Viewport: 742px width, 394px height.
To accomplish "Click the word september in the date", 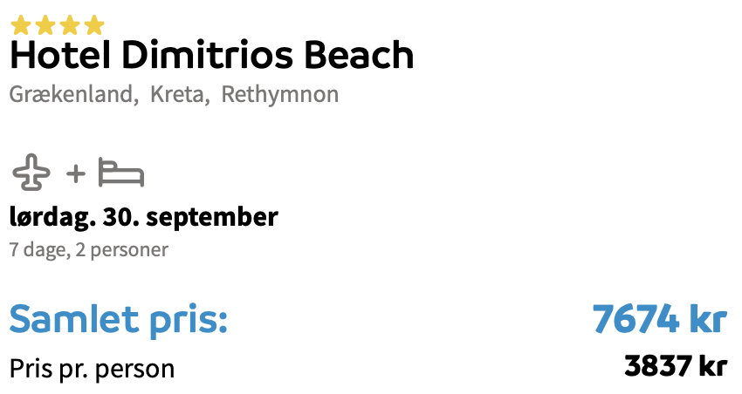I will (212, 218).
